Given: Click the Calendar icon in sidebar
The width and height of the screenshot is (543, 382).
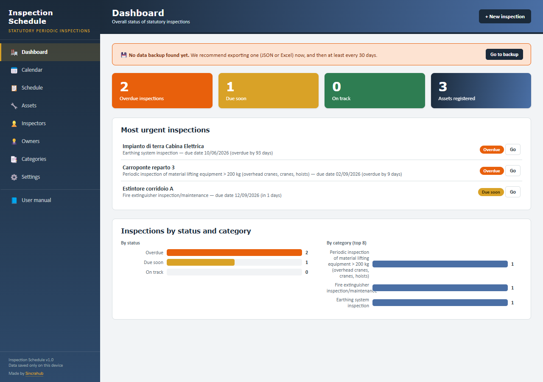Looking at the screenshot, I should tap(14, 70).
